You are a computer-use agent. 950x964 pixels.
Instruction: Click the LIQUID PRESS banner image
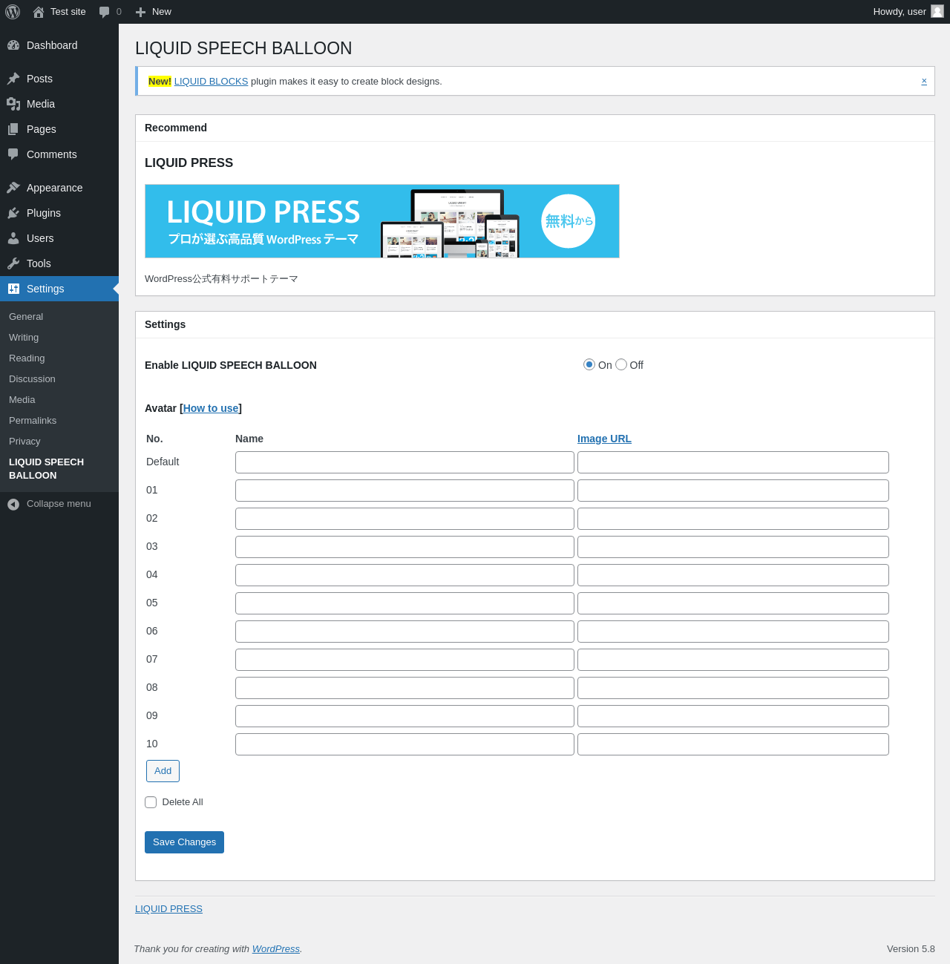pyautogui.click(x=382, y=221)
